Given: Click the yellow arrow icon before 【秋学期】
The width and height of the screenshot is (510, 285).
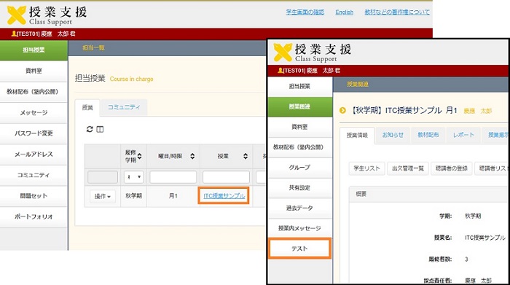Looking at the screenshot, I should point(342,110).
